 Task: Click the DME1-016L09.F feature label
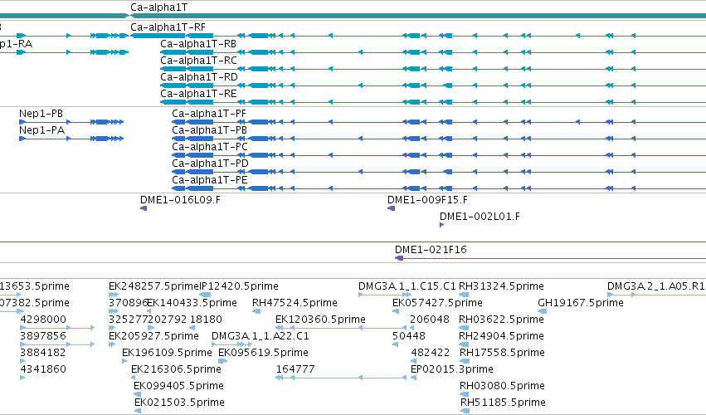pyautogui.click(x=180, y=200)
